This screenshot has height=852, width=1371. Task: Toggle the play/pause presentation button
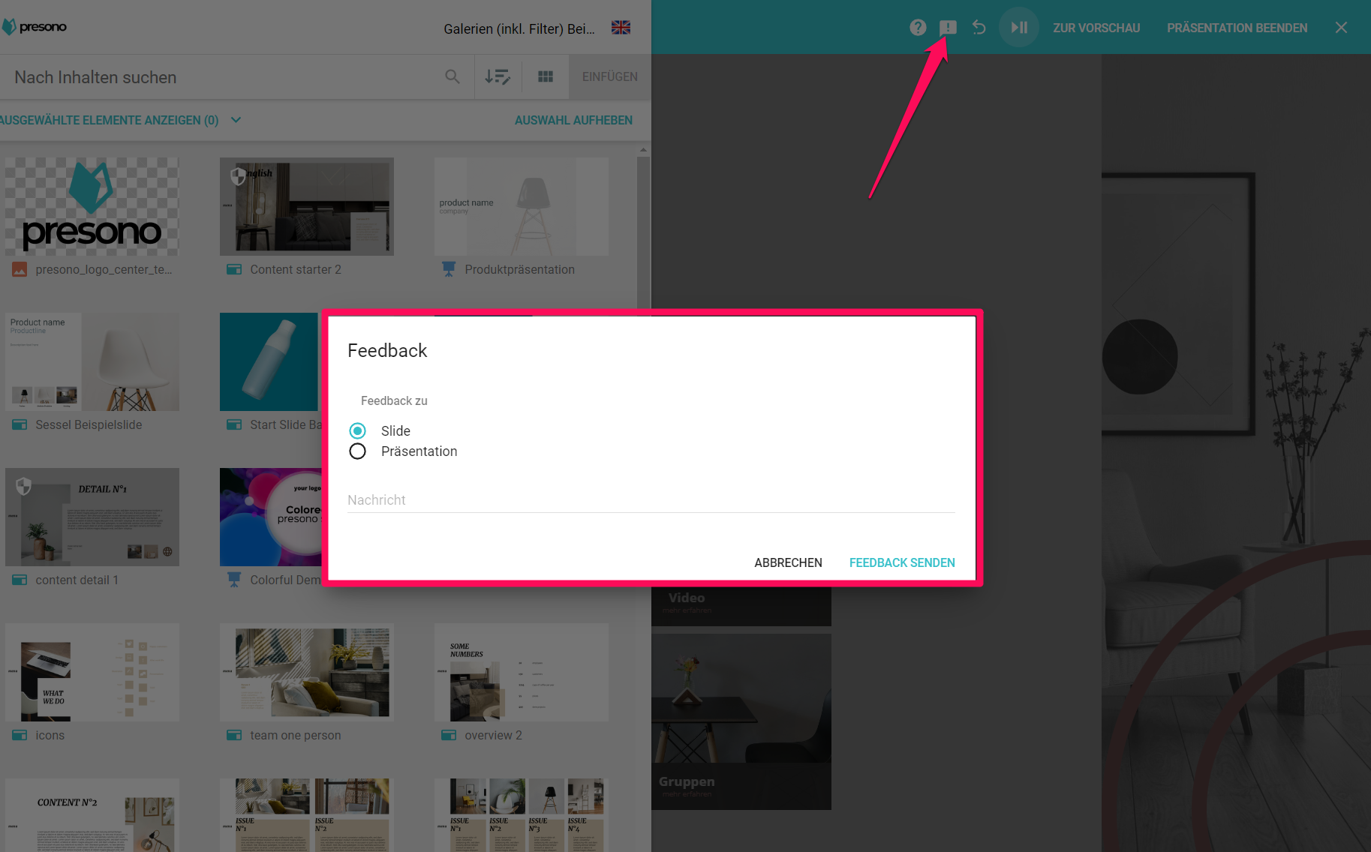pyautogui.click(x=1018, y=28)
